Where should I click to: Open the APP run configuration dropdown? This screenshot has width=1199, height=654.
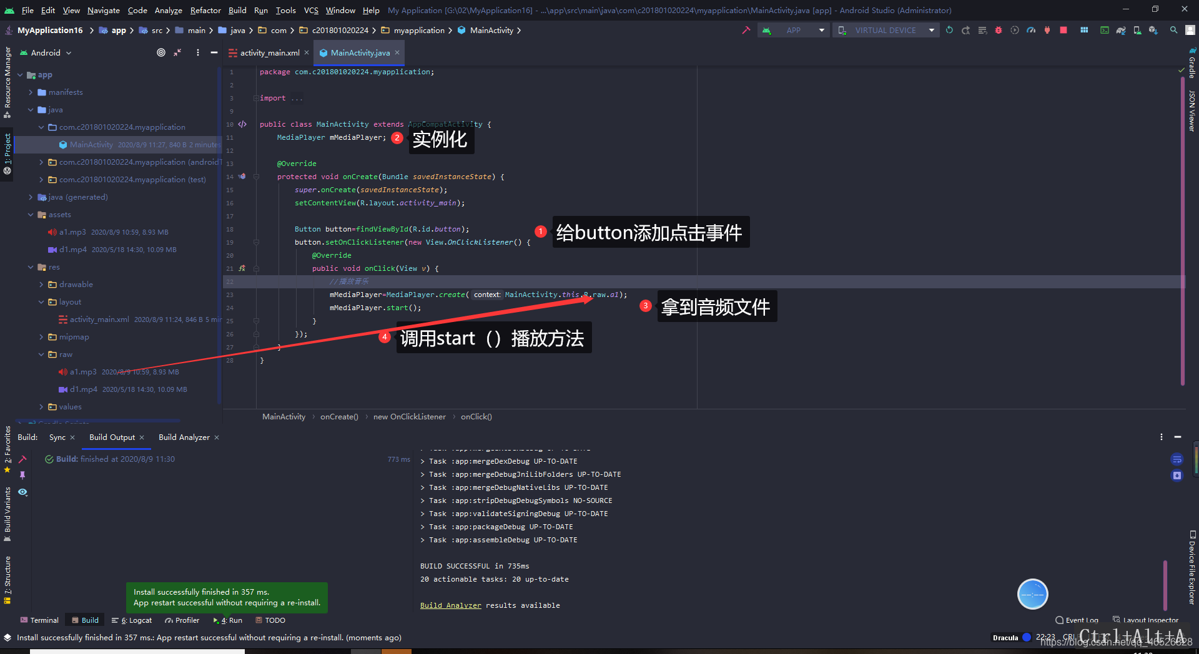793,30
